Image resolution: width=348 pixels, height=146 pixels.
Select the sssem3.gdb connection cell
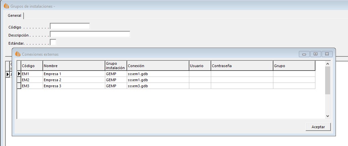pos(157,86)
